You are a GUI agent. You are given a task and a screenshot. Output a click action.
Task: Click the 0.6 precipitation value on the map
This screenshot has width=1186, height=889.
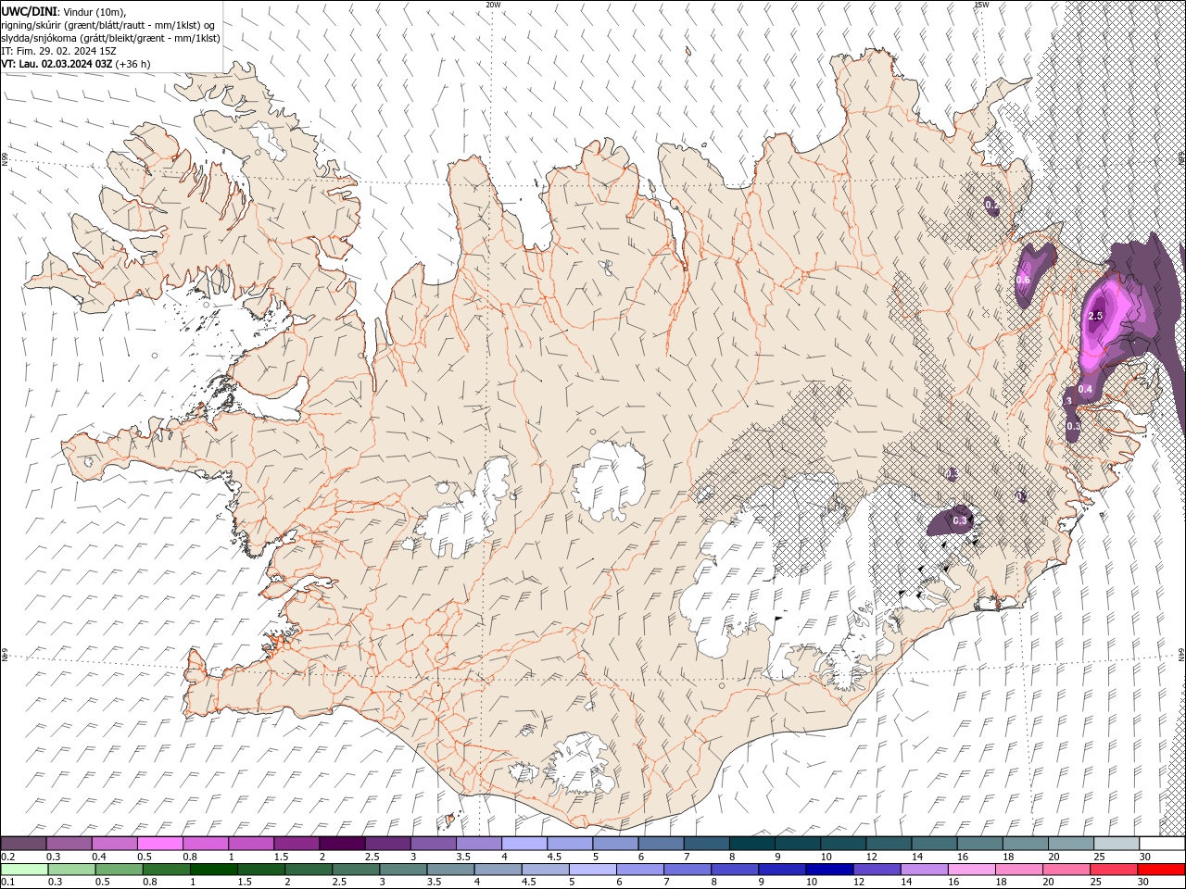(x=1023, y=280)
